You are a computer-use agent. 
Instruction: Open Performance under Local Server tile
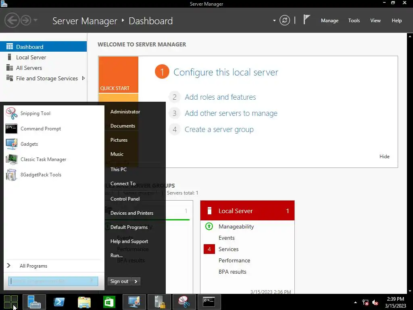(x=234, y=260)
